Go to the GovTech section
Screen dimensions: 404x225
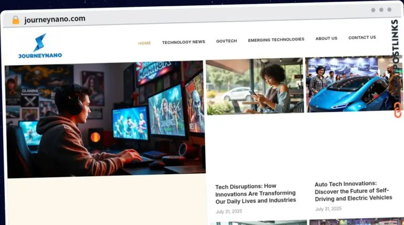(x=227, y=41)
